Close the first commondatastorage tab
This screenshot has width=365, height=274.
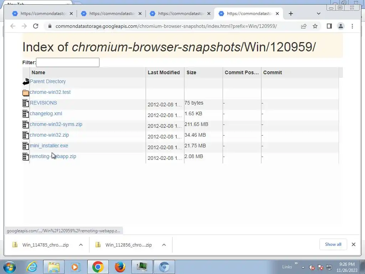71,14
